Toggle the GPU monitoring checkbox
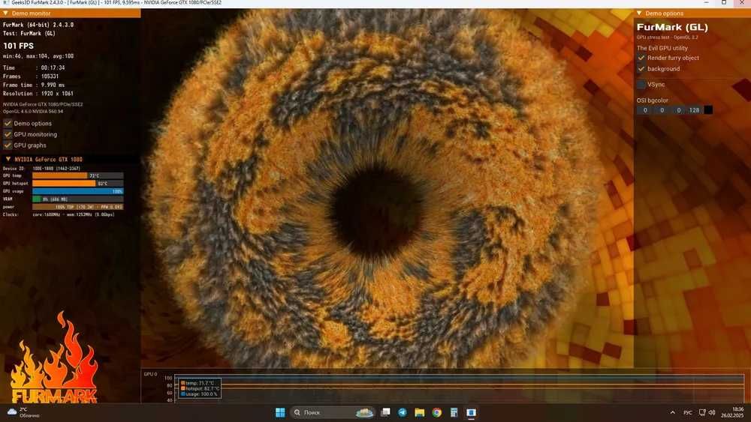The width and height of the screenshot is (751, 422). click(x=8, y=134)
